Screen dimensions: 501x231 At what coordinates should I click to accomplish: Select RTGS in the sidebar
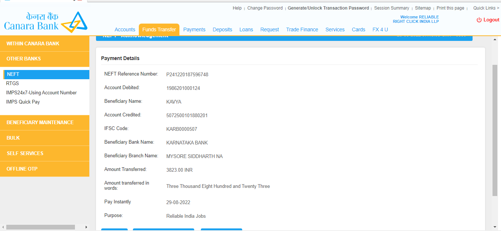pos(13,84)
